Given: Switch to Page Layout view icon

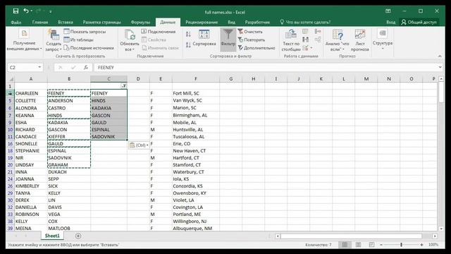Looking at the screenshot, I should (x=358, y=245).
